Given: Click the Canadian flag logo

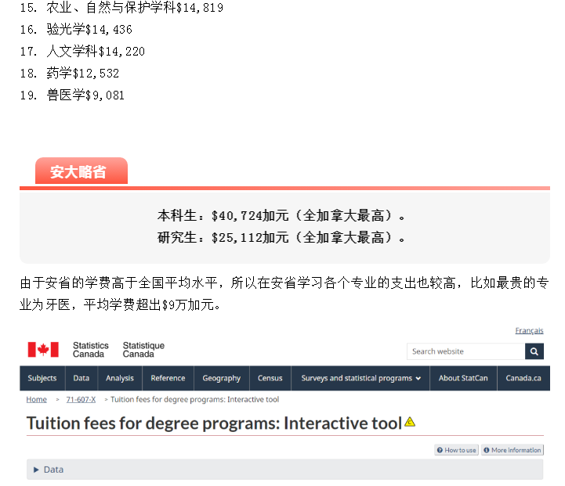Looking at the screenshot, I should (43, 350).
